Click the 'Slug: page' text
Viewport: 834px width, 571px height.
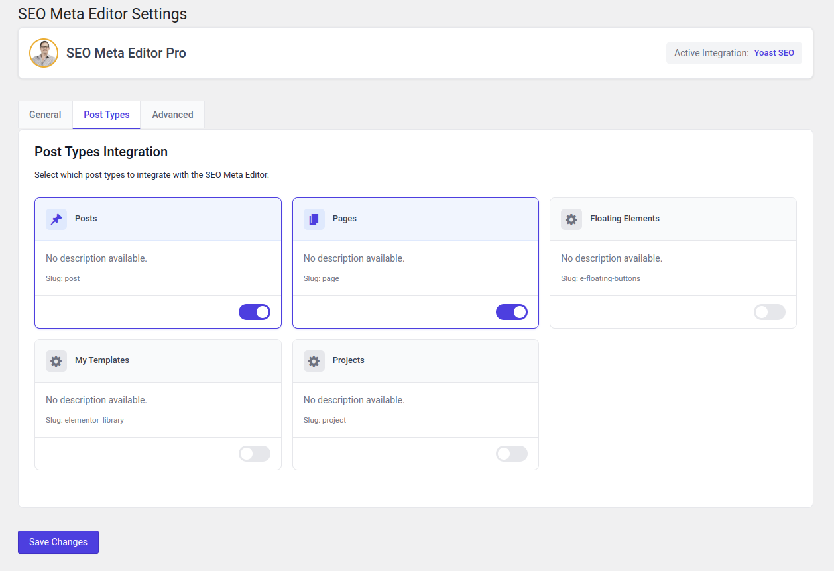pyautogui.click(x=322, y=278)
